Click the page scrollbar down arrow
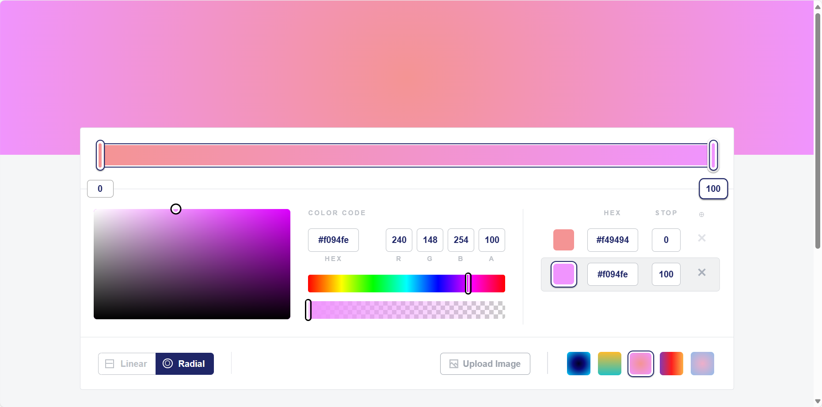 818,401
